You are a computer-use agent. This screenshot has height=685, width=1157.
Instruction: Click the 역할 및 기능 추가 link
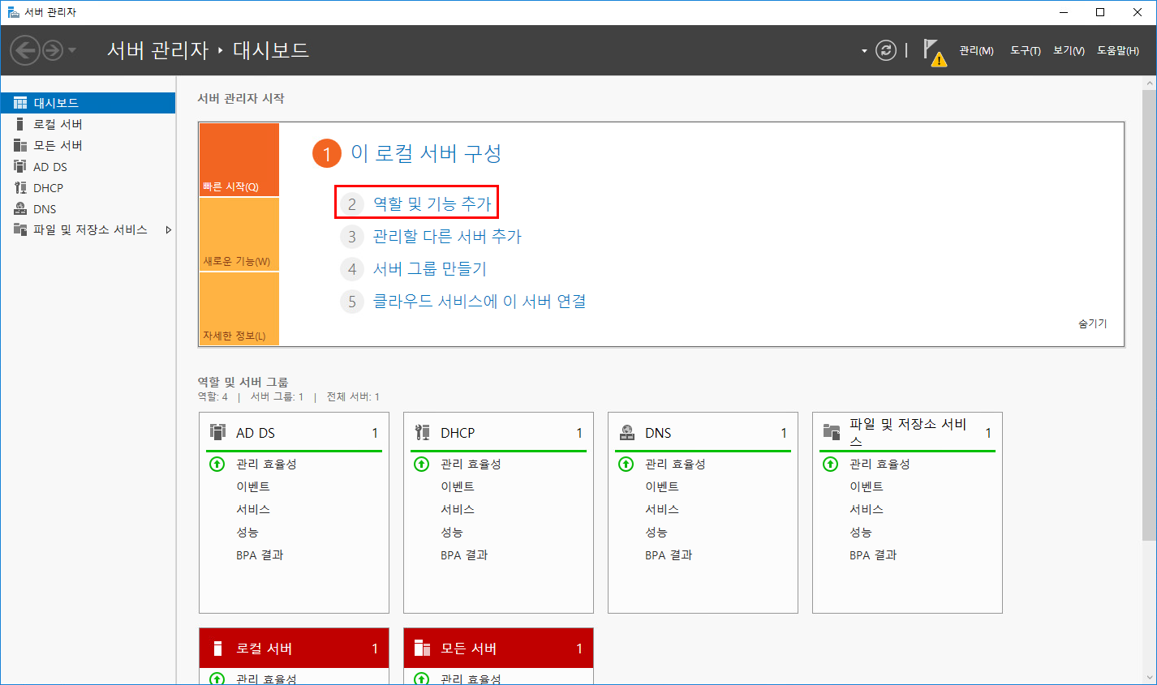(432, 203)
